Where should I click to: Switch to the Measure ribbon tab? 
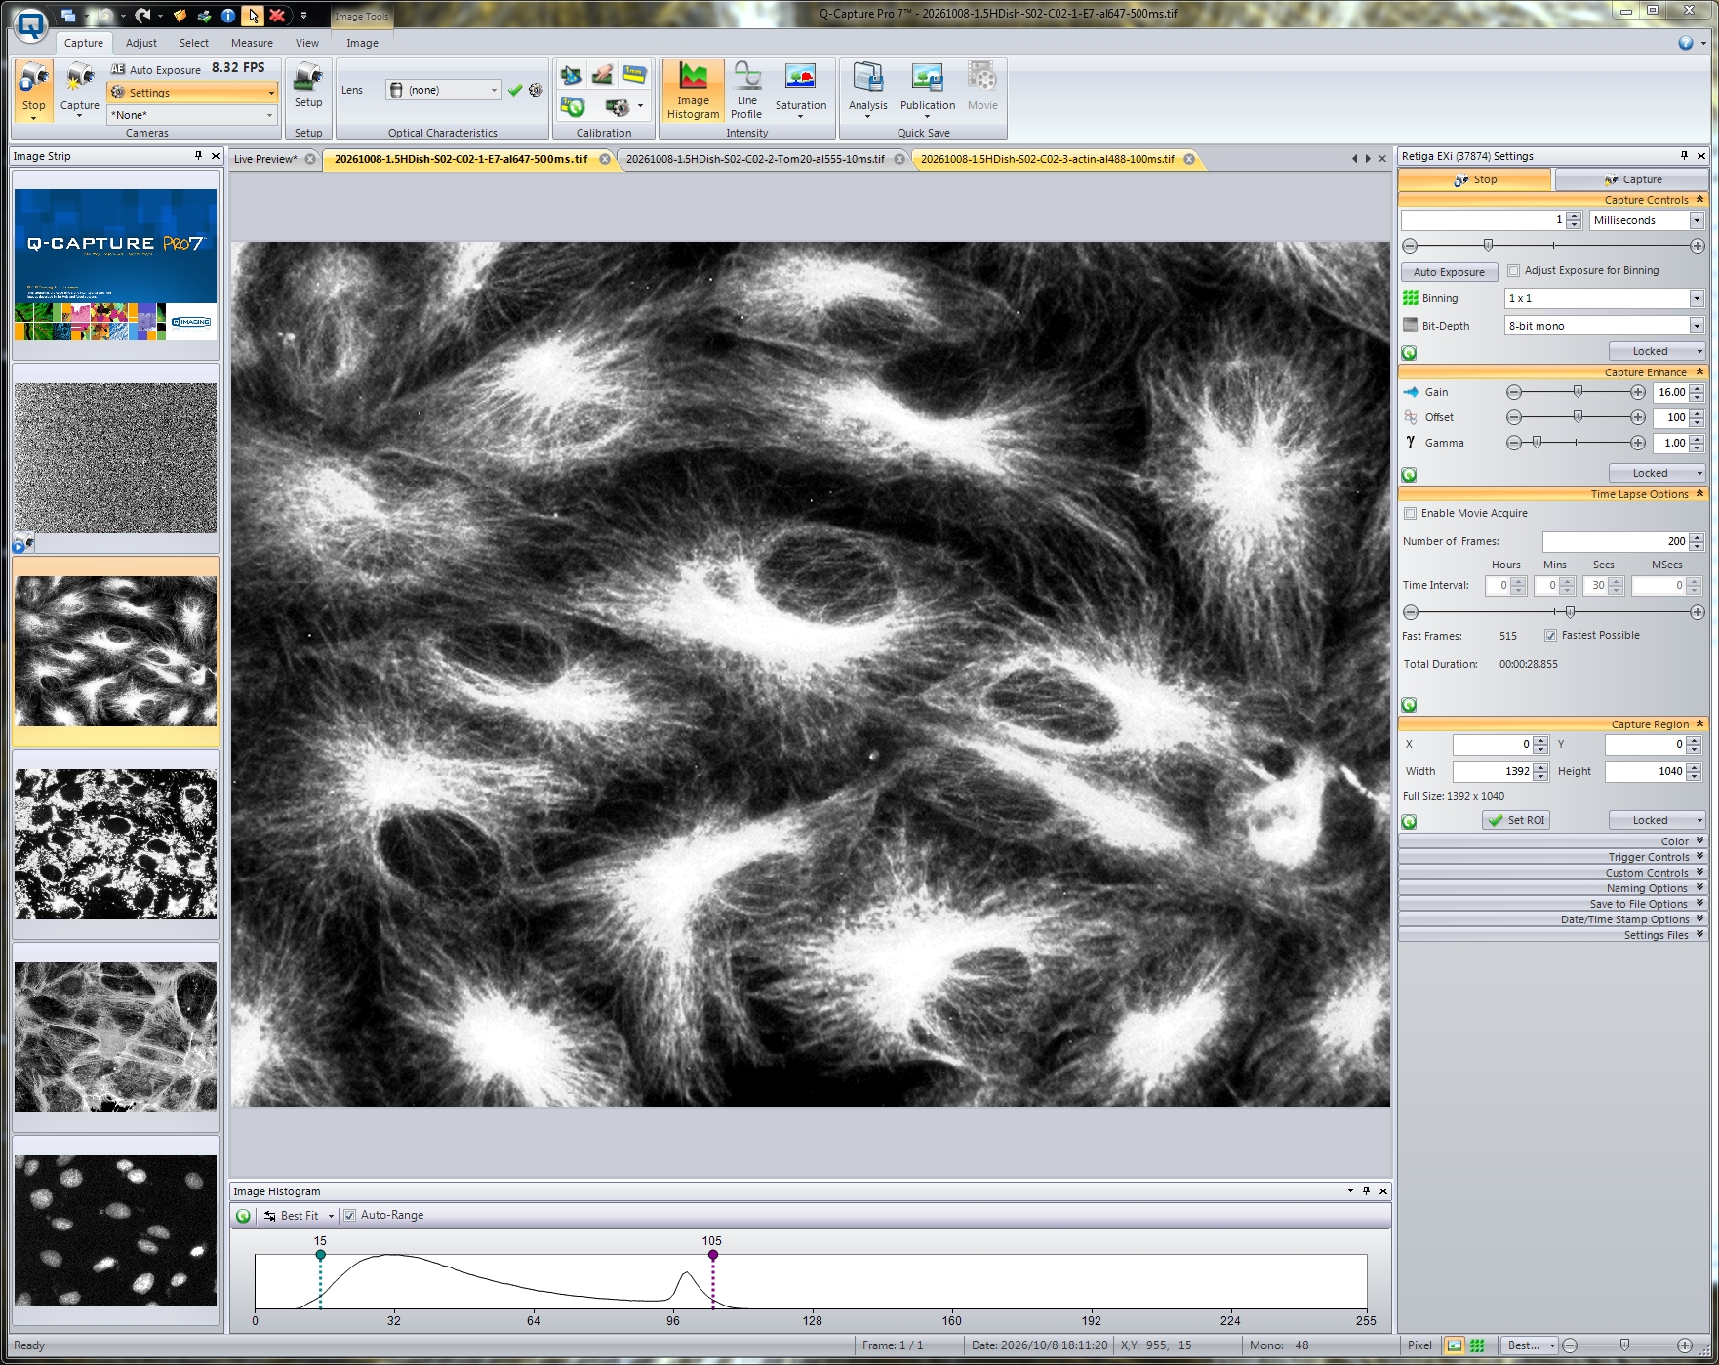click(x=252, y=43)
